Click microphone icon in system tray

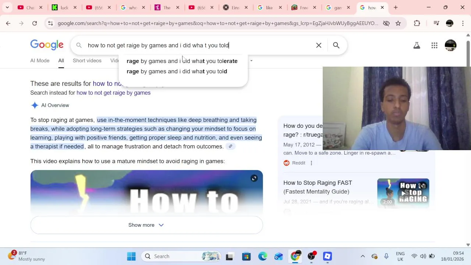tap(386, 256)
